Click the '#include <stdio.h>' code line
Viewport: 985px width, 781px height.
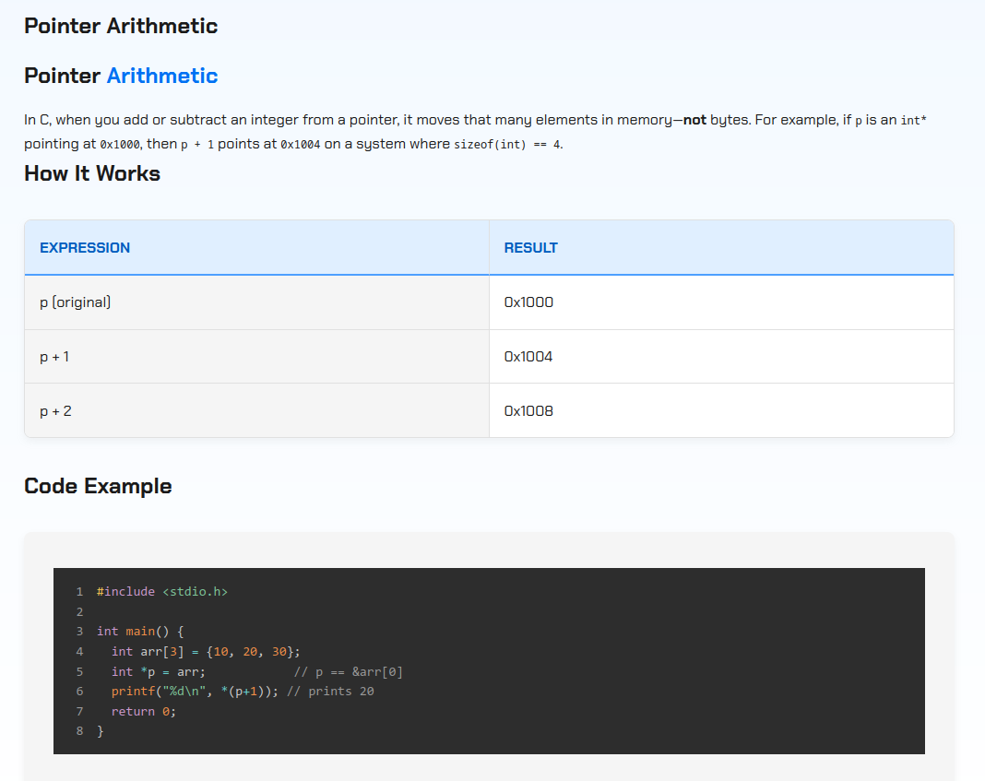pos(162,591)
